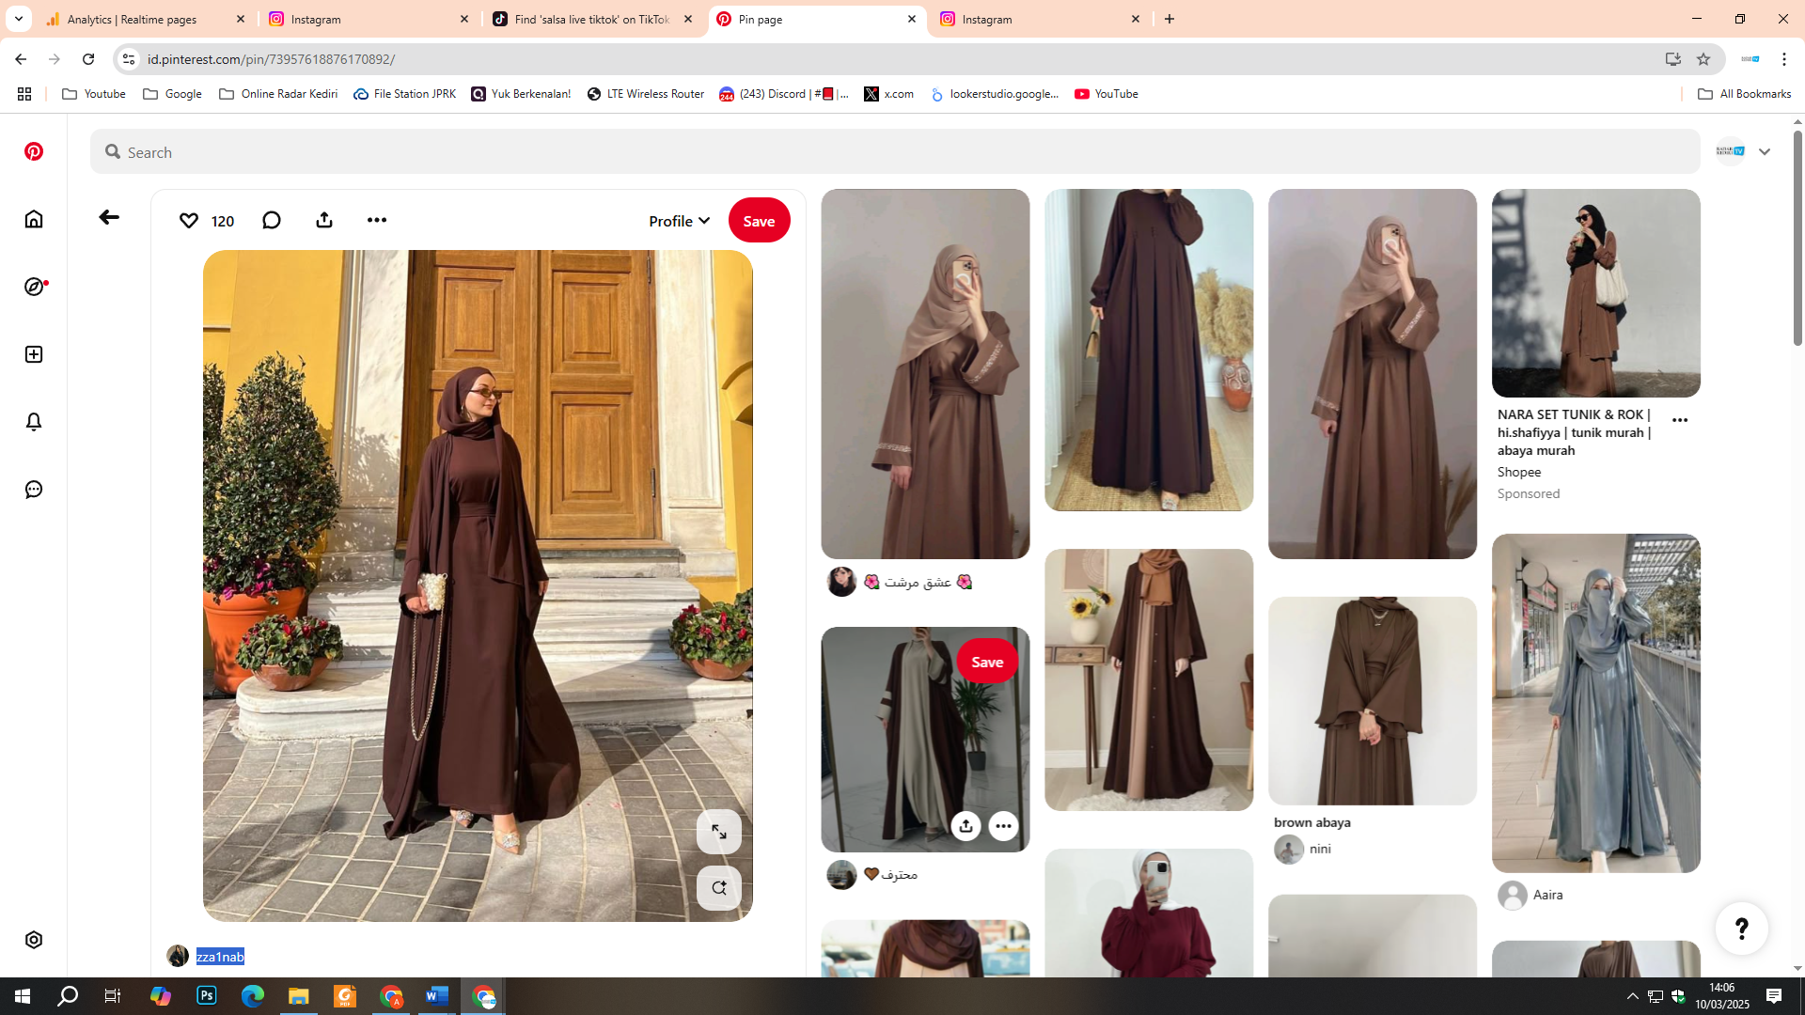Screen dimensions: 1805x1015
Task: View site information icon in address bar
Action: [x=129, y=59]
